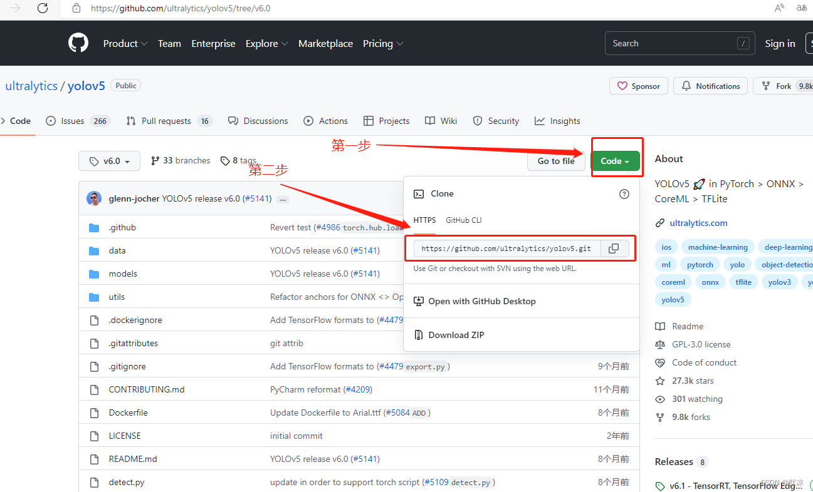Click the data folder icon
The height and width of the screenshot is (492, 813).
tap(94, 250)
